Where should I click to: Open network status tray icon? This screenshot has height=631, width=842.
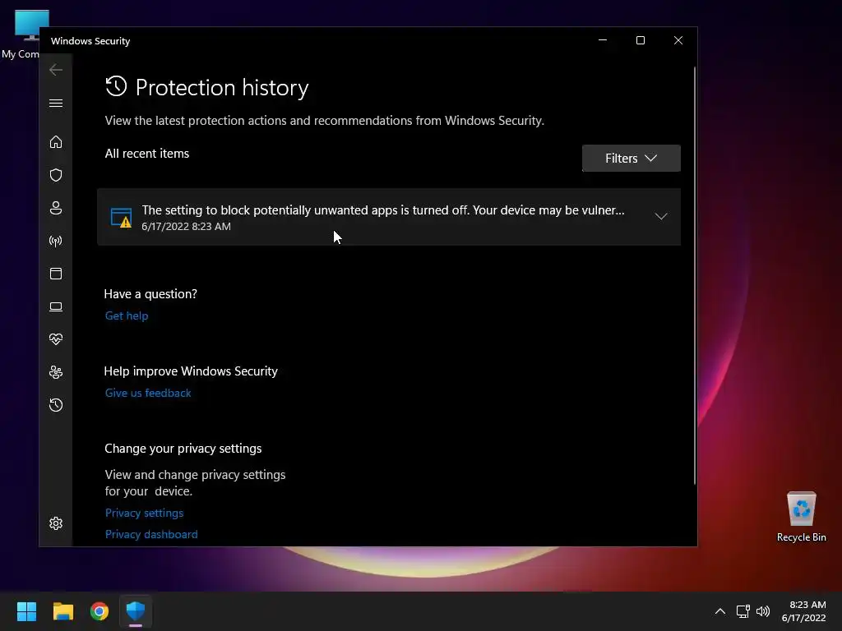[x=743, y=611]
